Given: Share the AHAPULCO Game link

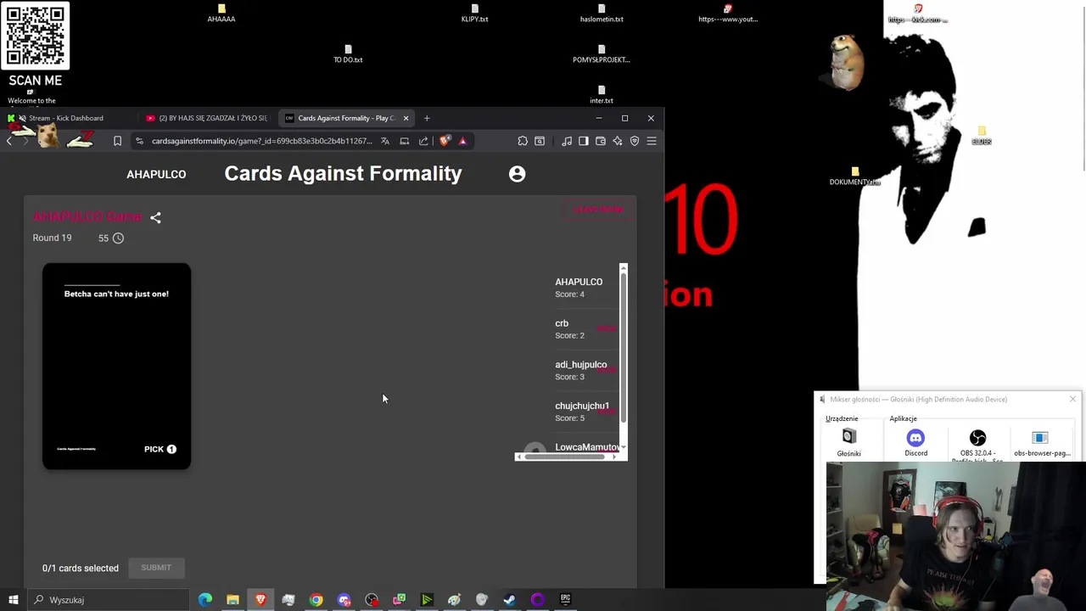Looking at the screenshot, I should tap(155, 218).
